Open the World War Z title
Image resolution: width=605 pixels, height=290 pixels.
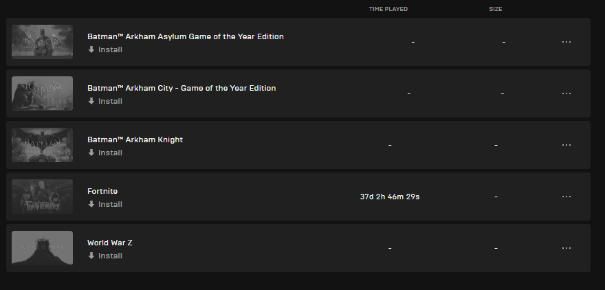(x=109, y=243)
